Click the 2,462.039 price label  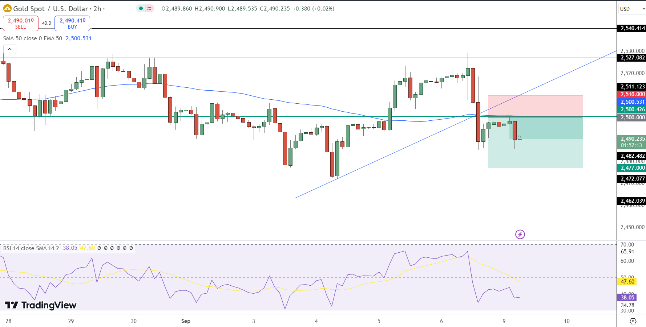[x=631, y=201]
